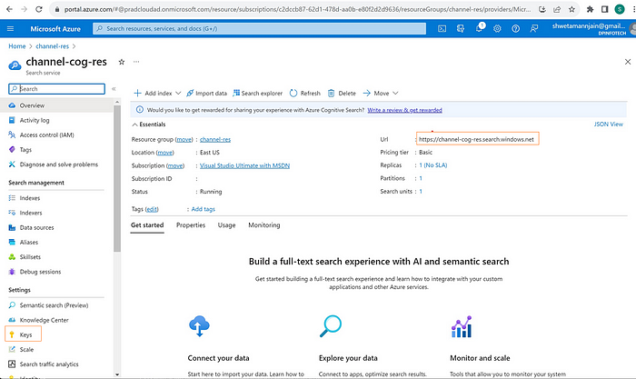Click the Move toolbar button

(376, 94)
